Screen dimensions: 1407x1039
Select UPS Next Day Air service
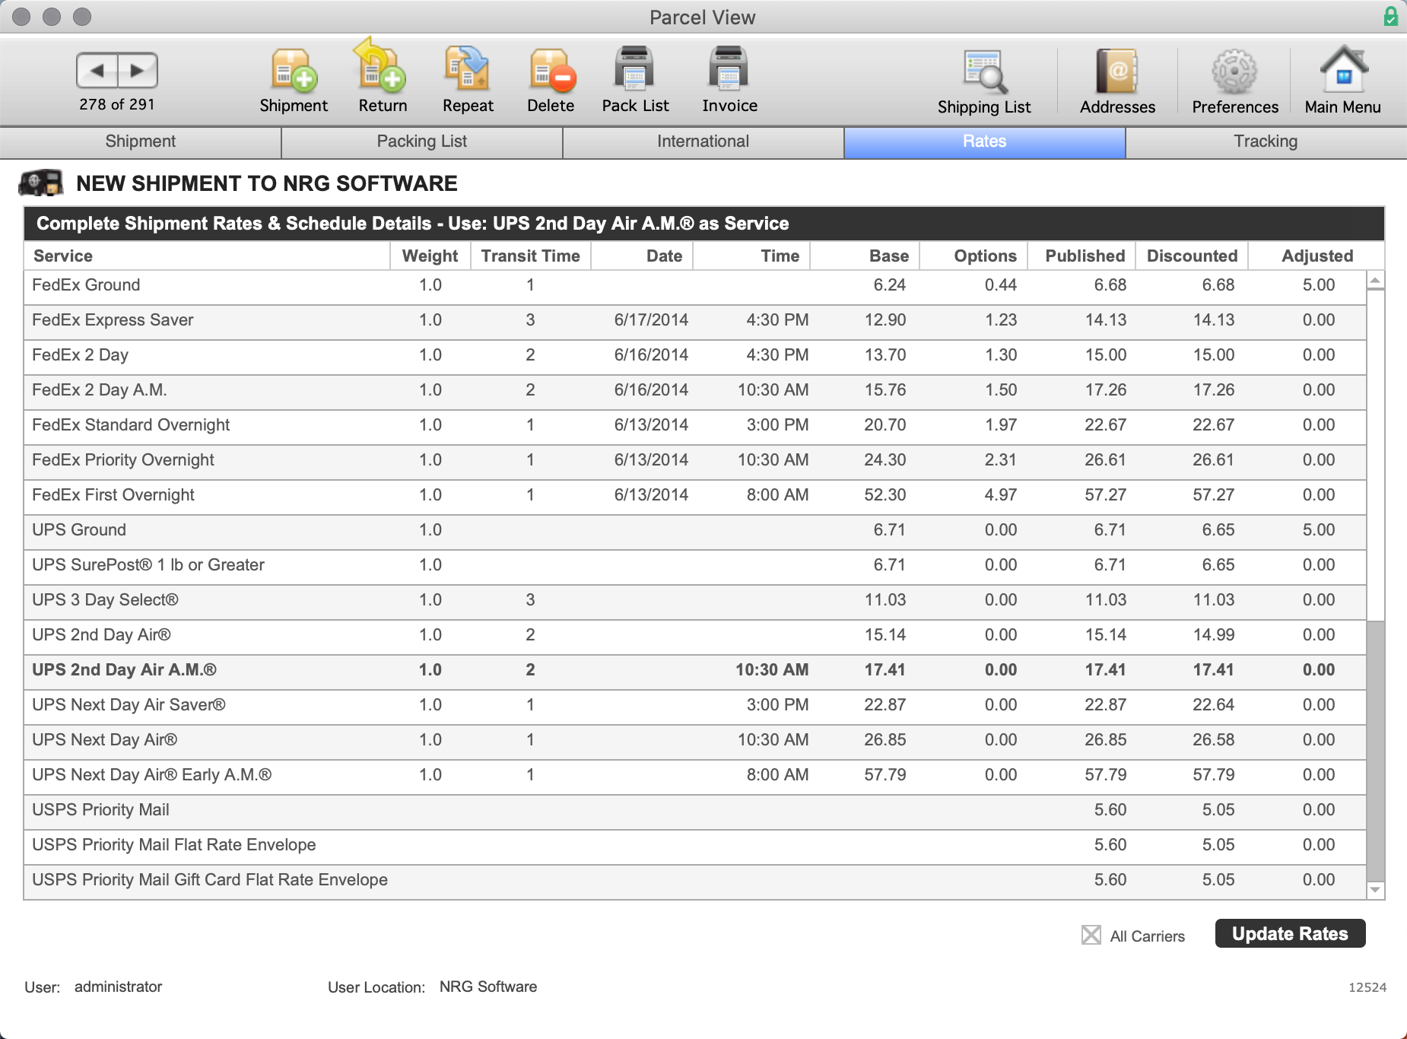click(x=695, y=741)
